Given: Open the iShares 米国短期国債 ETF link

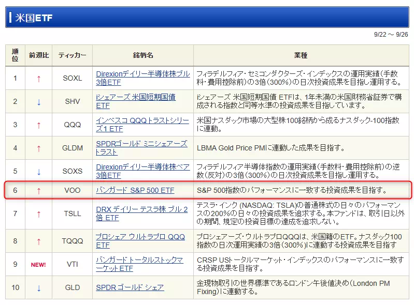Looking at the screenshot, I should (136, 97).
